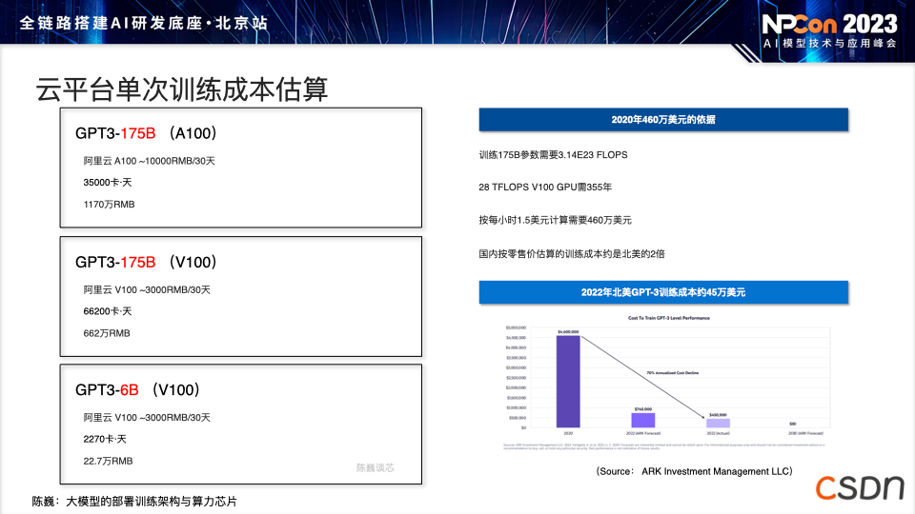This screenshot has width=915, height=514.
Task: Click the 2022 Actual chart bar
Action: tap(718, 423)
